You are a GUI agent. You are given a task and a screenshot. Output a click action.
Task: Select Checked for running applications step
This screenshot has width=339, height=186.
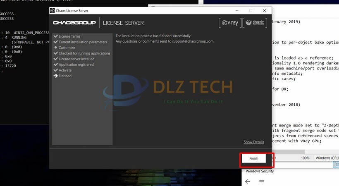[84, 53]
